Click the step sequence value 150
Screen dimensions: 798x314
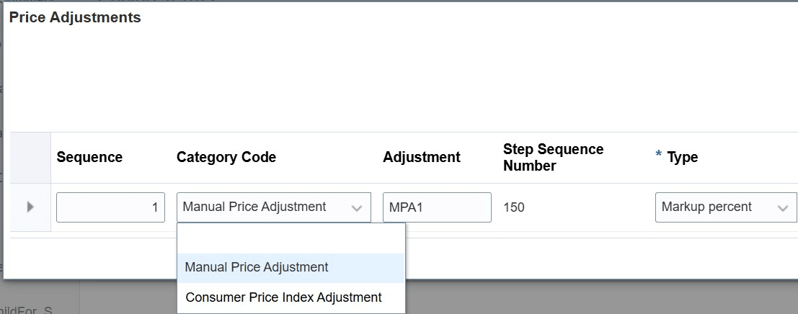click(x=514, y=207)
